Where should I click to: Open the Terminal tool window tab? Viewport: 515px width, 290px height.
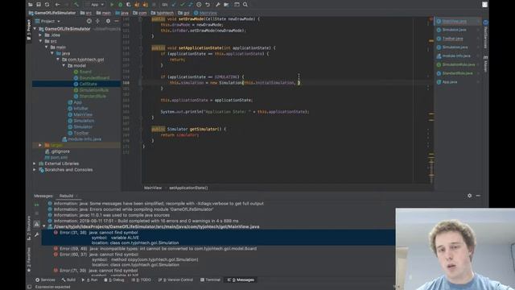(210, 280)
